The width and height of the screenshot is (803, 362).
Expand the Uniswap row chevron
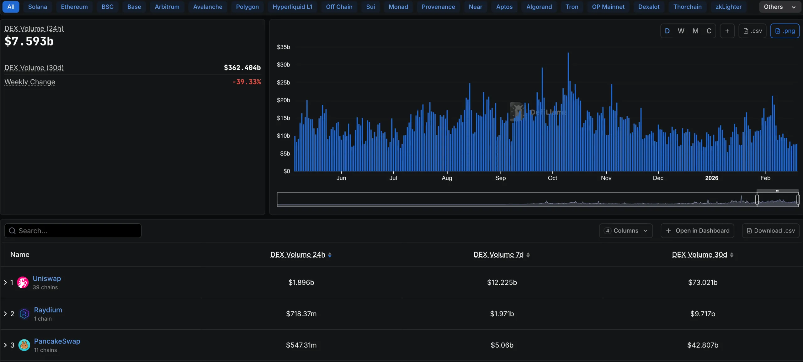tap(5, 282)
